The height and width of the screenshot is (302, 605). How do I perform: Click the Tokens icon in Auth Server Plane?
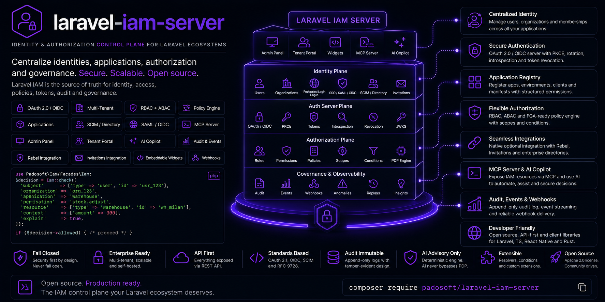point(314,117)
